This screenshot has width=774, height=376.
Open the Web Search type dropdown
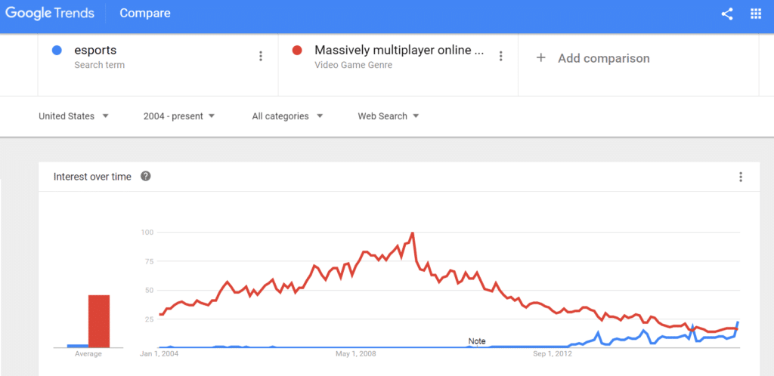[389, 116]
